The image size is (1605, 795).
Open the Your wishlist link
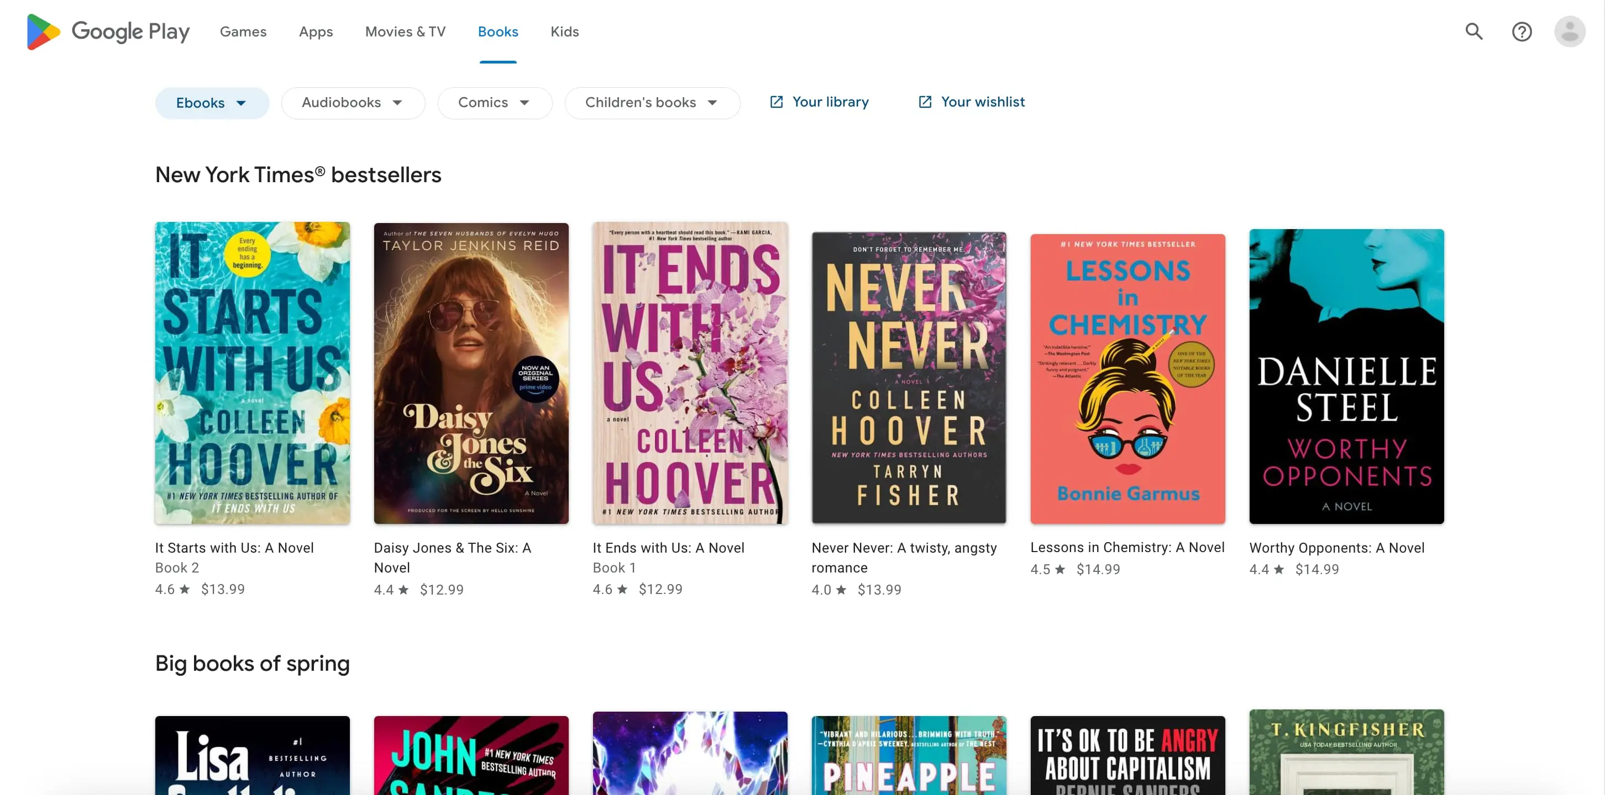pos(972,102)
